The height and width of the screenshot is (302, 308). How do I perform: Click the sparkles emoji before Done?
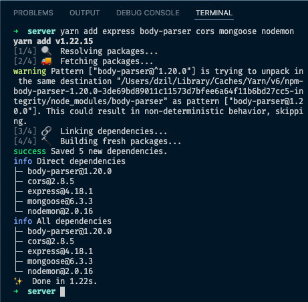pos(19,281)
